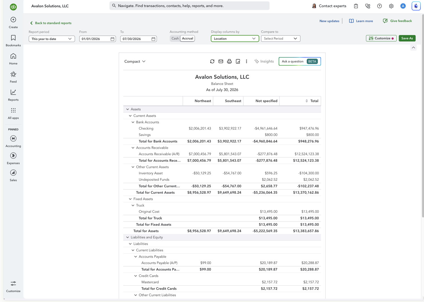Open the From date calendar picker
The image size is (424, 302).
pyautogui.click(x=113, y=39)
